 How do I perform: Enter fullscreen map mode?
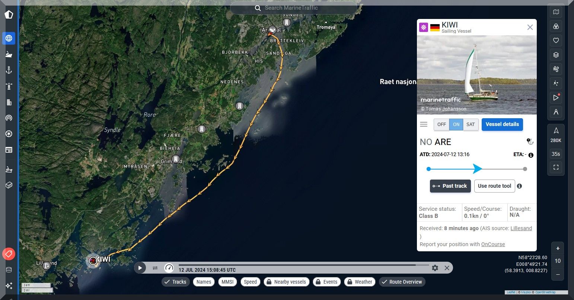556,167
